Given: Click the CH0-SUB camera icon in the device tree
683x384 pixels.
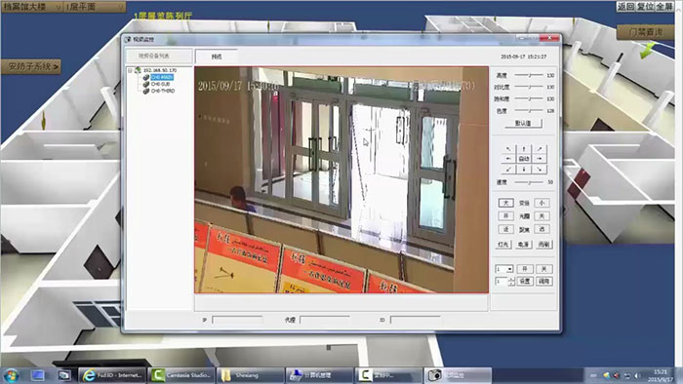Looking at the screenshot, I should pyautogui.click(x=146, y=84).
